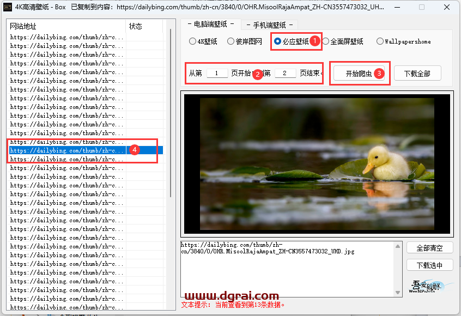Click the duckling wallpaper preview image
Viewport: 461px width, 316px height.
click(317, 162)
